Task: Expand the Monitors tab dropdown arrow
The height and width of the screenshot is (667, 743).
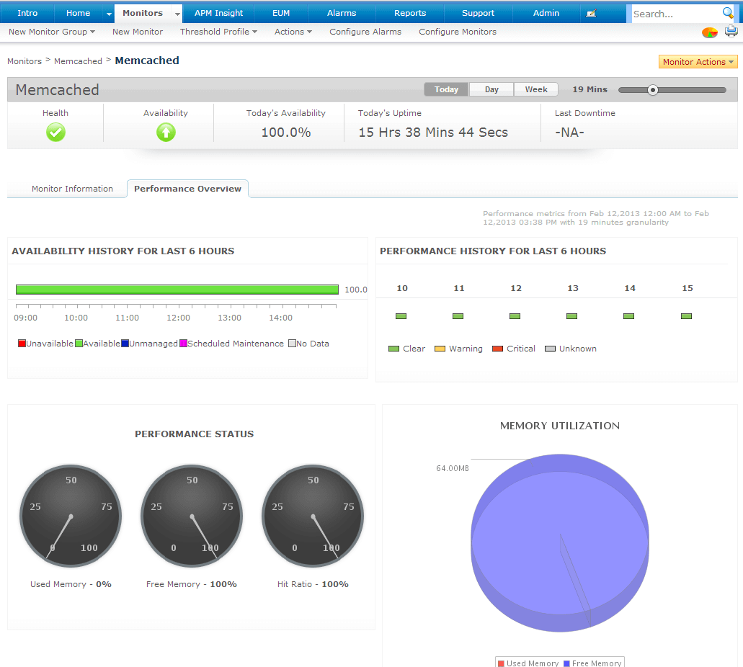Action: (x=177, y=14)
